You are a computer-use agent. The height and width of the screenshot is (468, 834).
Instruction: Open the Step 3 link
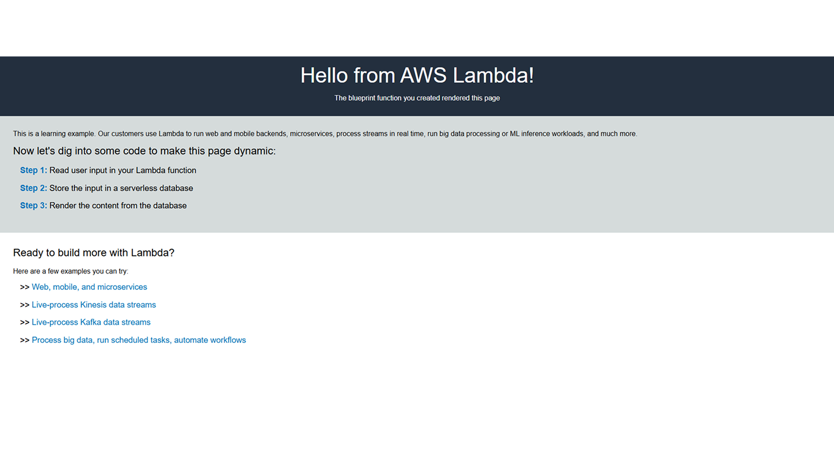coord(33,206)
